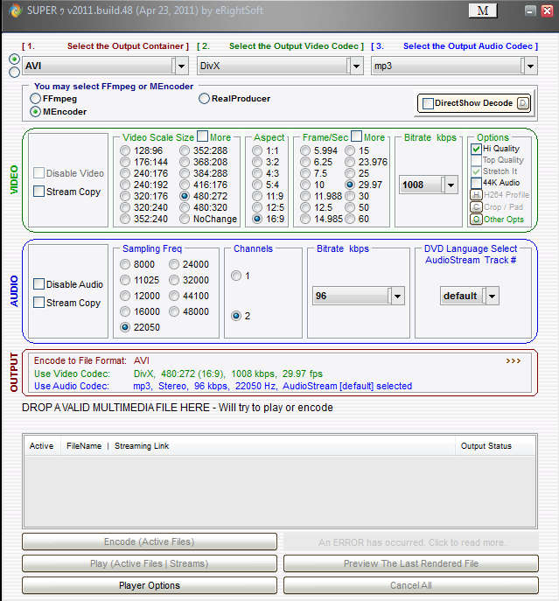Click the M button in title bar
The width and height of the screenshot is (559, 601).
[x=483, y=10]
